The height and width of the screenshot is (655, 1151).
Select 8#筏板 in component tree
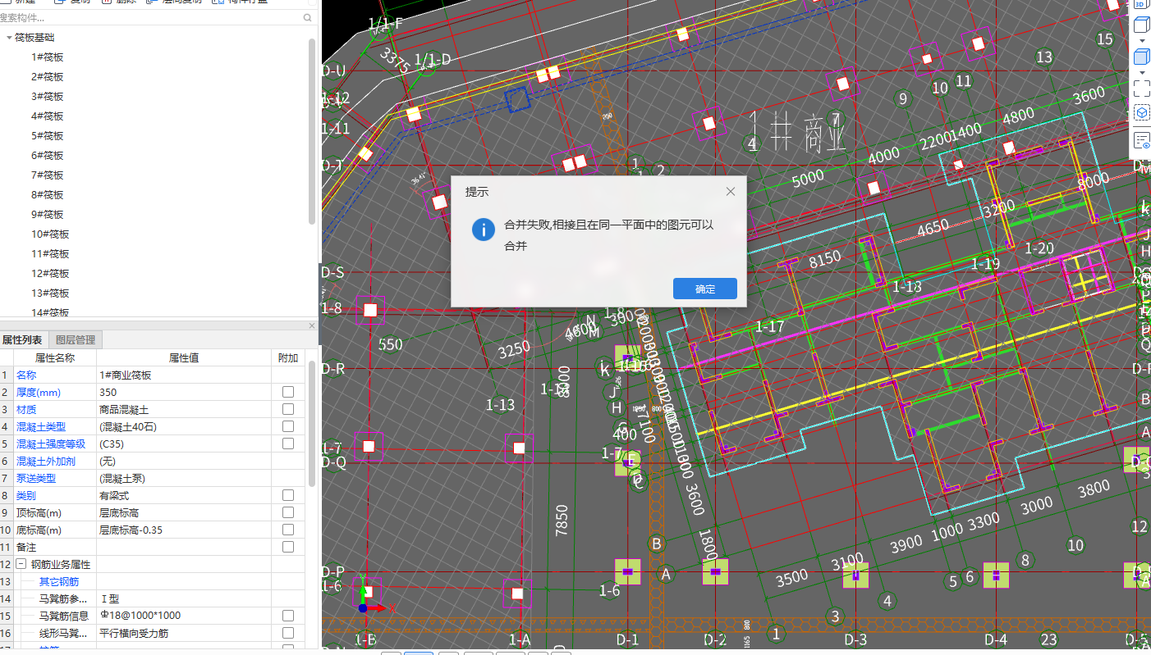[x=48, y=195]
